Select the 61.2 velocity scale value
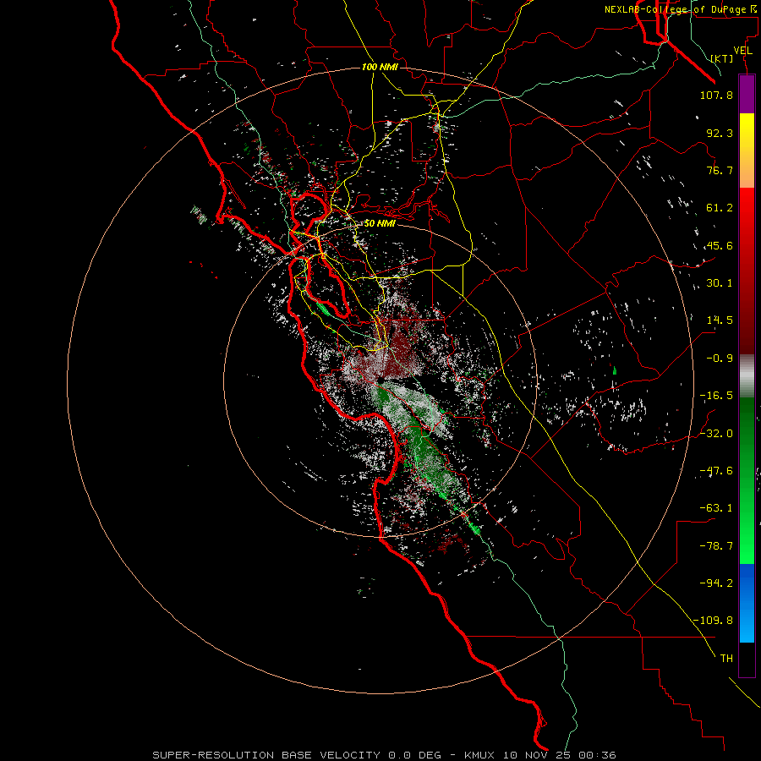This screenshot has width=761, height=761. 720,208
